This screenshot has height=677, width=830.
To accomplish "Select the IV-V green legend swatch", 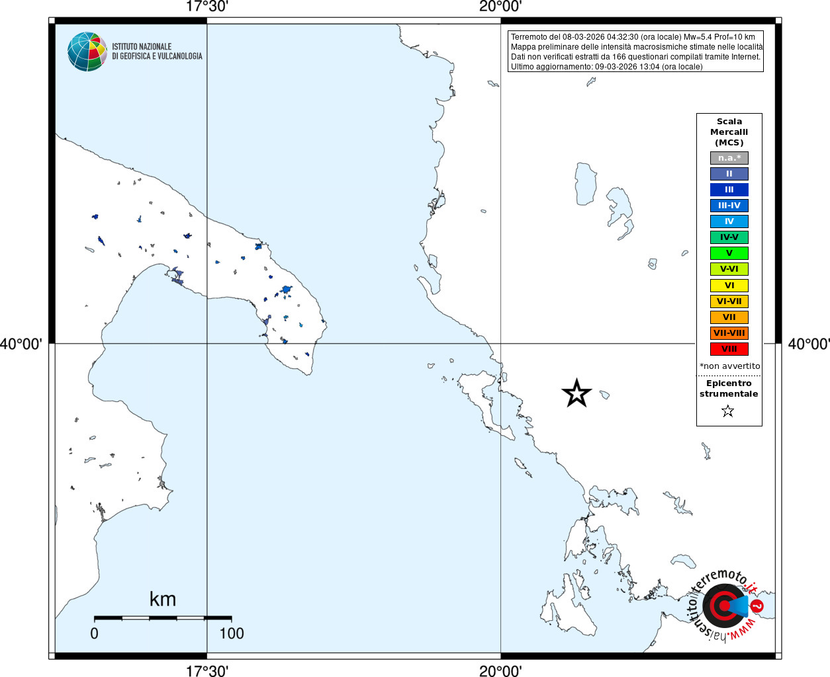I will (x=729, y=237).
